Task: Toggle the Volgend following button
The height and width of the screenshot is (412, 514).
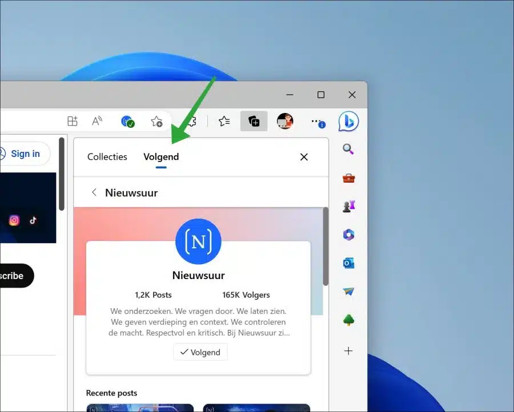Action: 200,352
